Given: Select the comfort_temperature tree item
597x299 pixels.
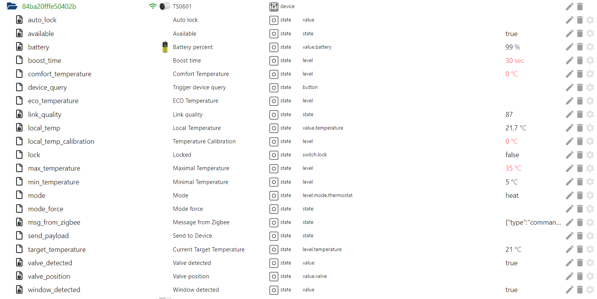Looking at the screenshot, I should click(60, 74).
